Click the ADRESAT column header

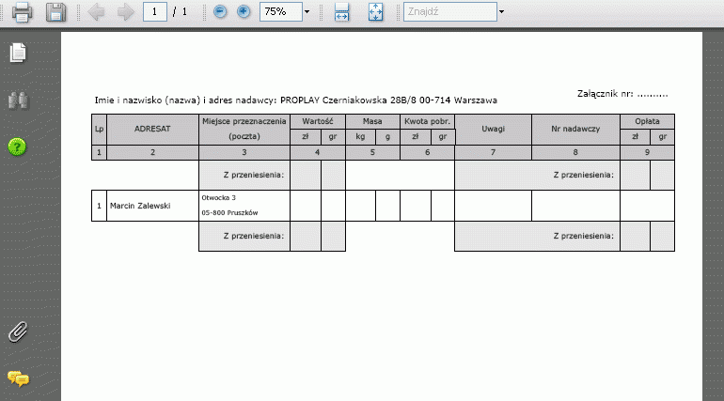pyautogui.click(x=152, y=129)
